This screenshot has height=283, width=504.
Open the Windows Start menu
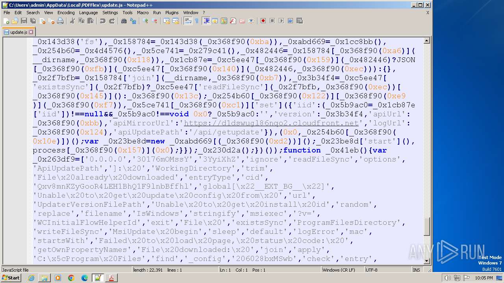(11, 278)
